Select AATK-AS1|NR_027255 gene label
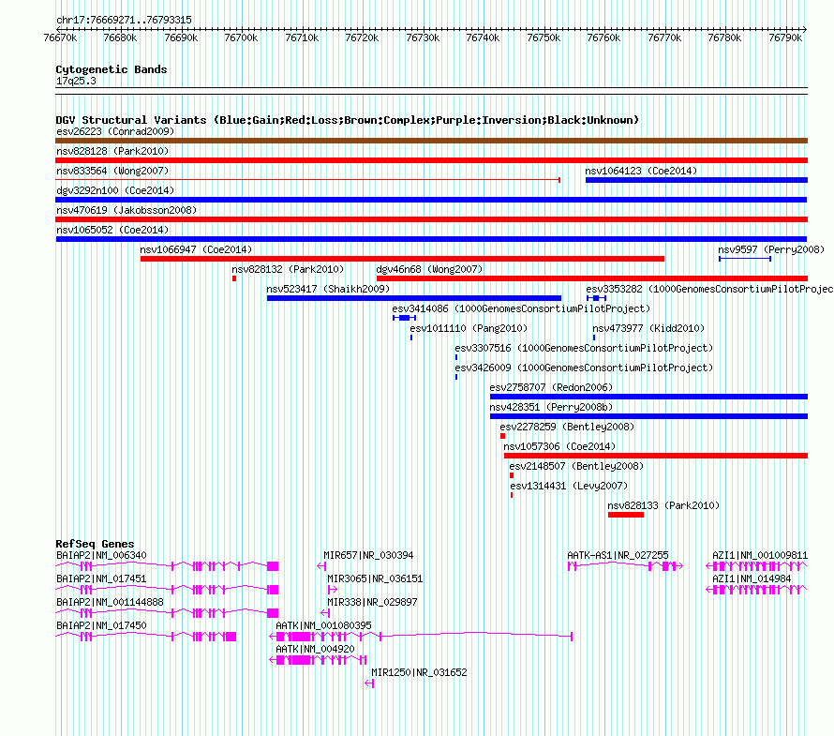 click(x=618, y=555)
